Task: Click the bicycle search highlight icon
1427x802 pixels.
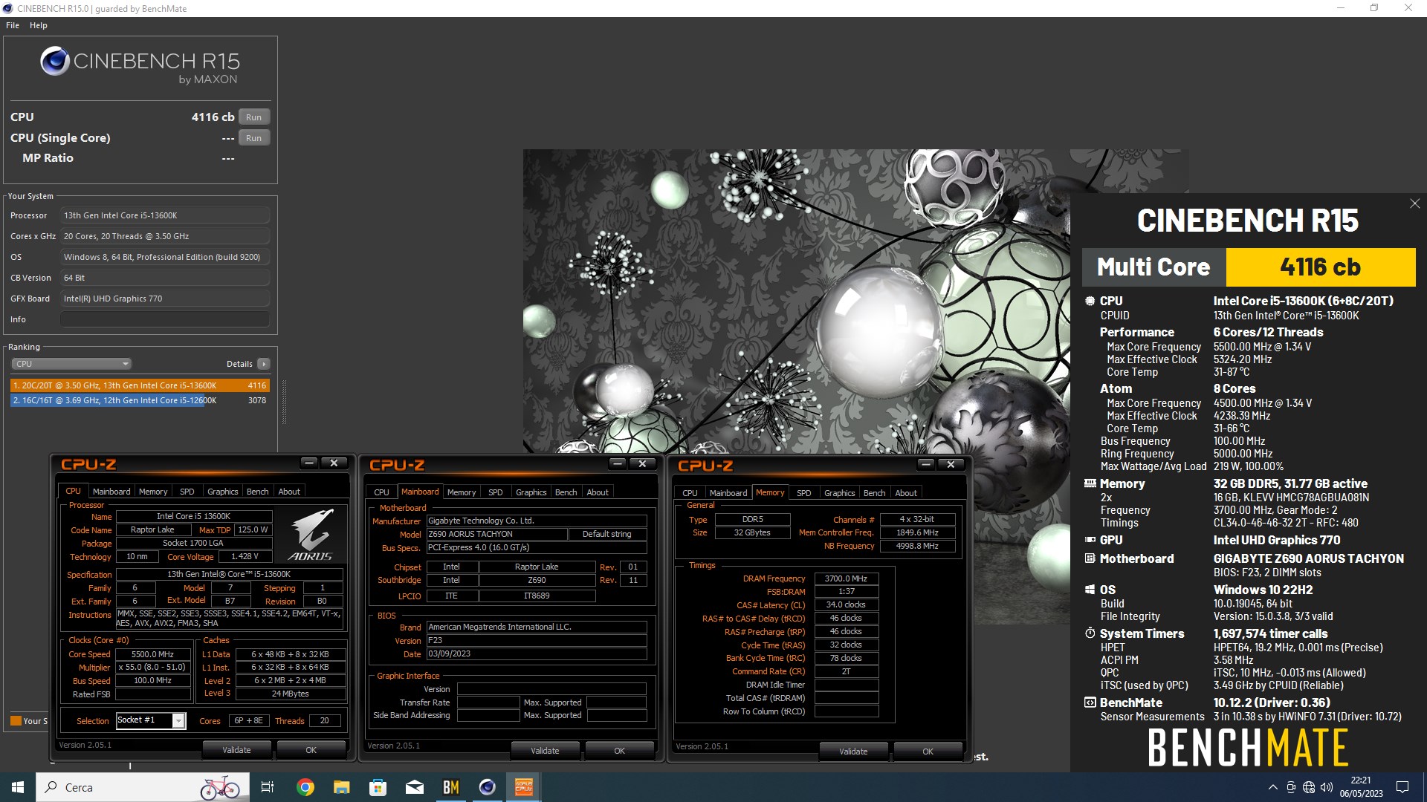Action: tap(221, 787)
